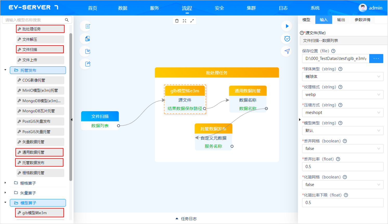The width and height of the screenshot is (388, 224).
Task: Open the 日志 menu in the top bar
Action: [x=283, y=8]
